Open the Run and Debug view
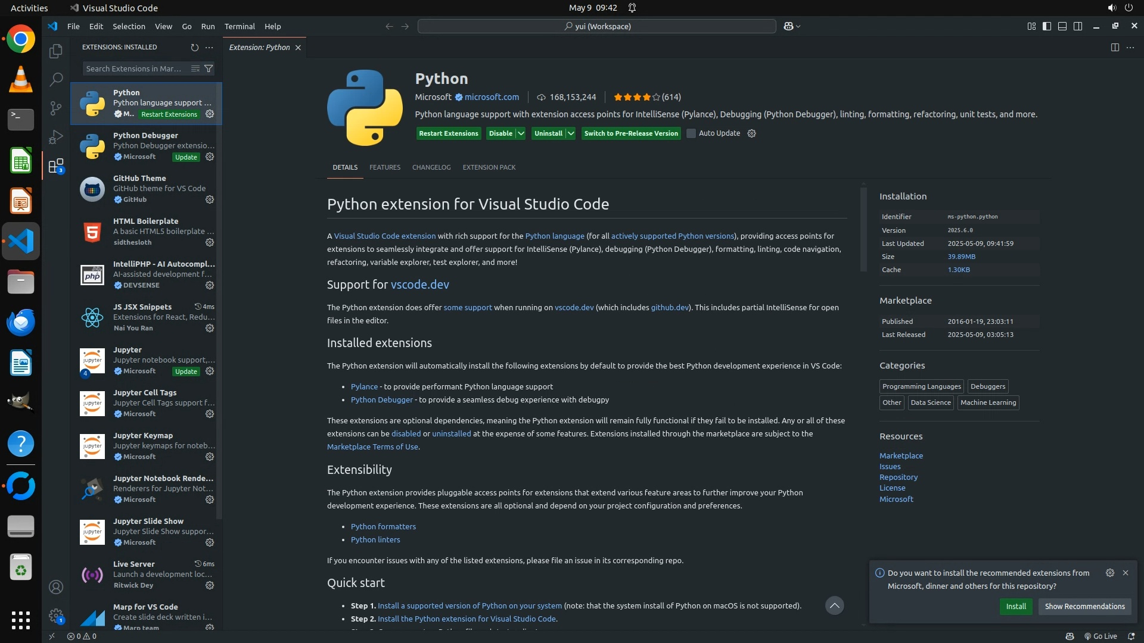This screenshot has height=643, width=1144. (x=56, y=137)
